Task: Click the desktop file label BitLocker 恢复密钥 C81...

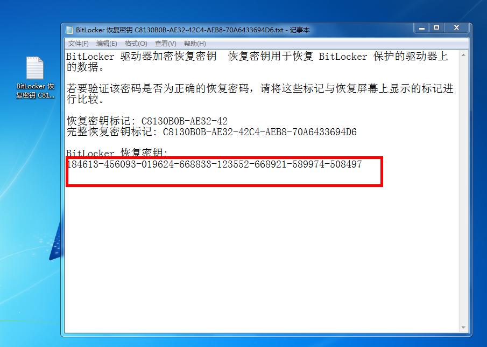Action: tap(35, 91)
